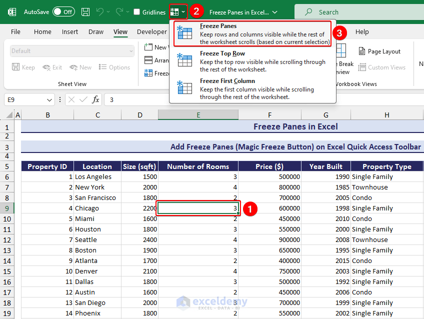Open the Draw ribbon tab
Screen dimensions: 424x319
[95, 31]
